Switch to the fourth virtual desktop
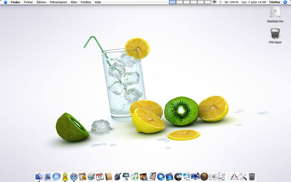 (194, 2)
